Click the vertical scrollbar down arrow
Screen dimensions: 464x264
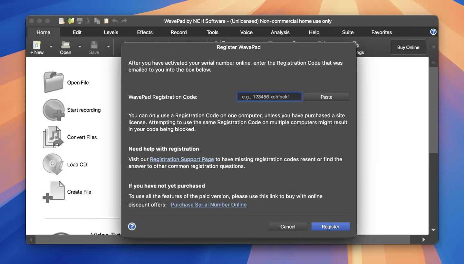[433, 230]
